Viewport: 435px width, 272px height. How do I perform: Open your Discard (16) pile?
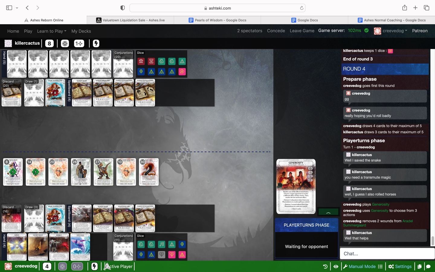click(11, 218)
